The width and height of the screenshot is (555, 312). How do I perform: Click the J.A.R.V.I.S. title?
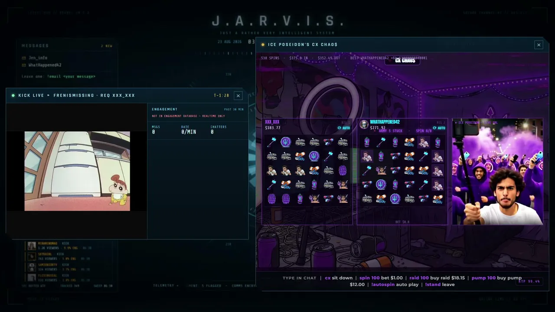coord(277,21)
